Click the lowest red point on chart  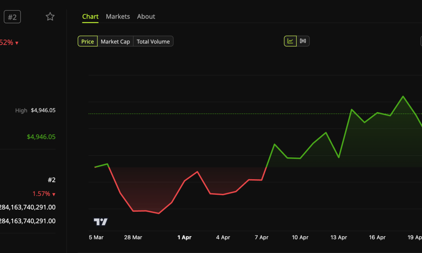point(159,213)
